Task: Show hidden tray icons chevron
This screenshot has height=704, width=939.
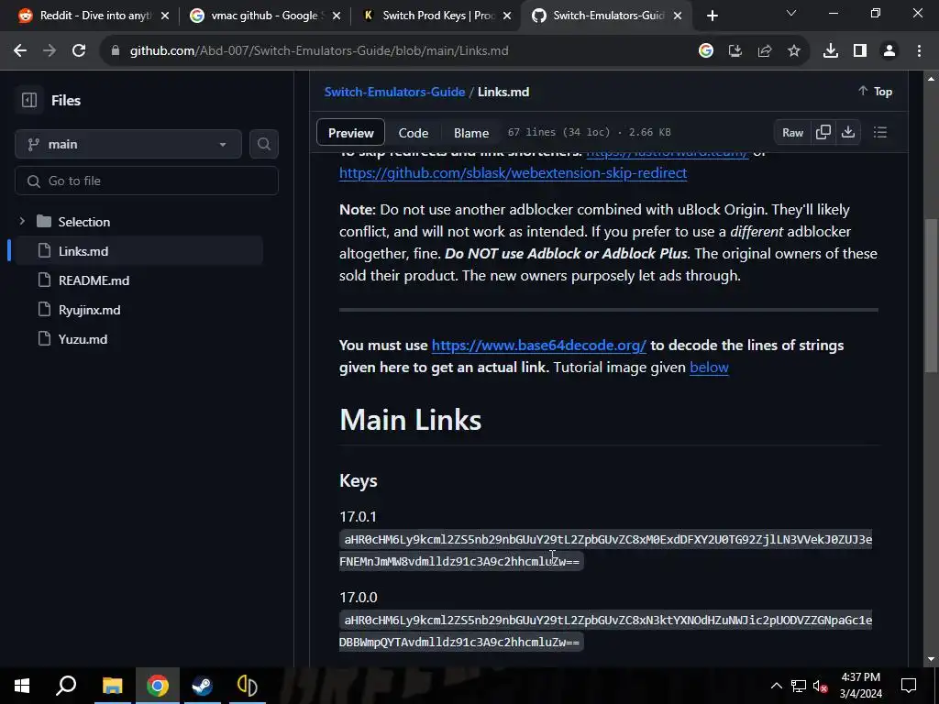Action: pos(776,686)
